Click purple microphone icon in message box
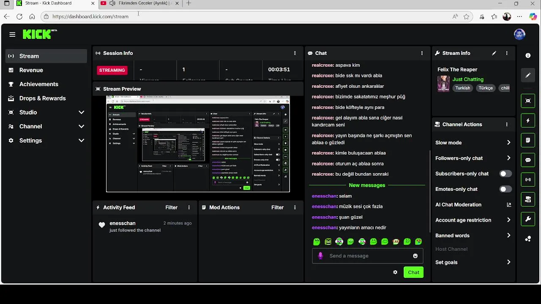 pyautogui.click(x=320, y=256)
